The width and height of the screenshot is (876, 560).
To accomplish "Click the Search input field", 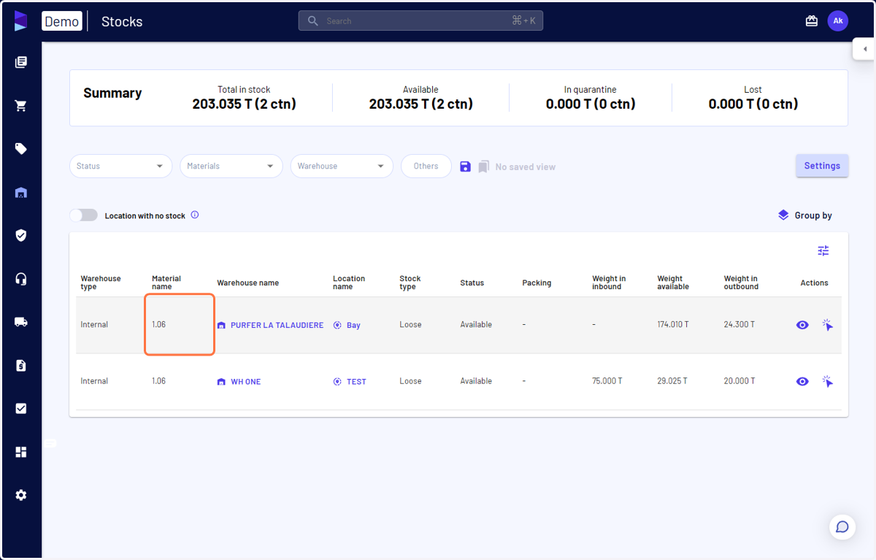I will tap(420, 21).
